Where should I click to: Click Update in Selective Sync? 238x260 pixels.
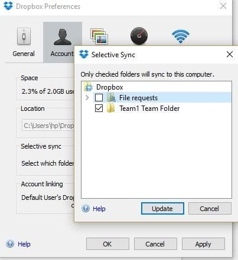(x=162, y=209)
